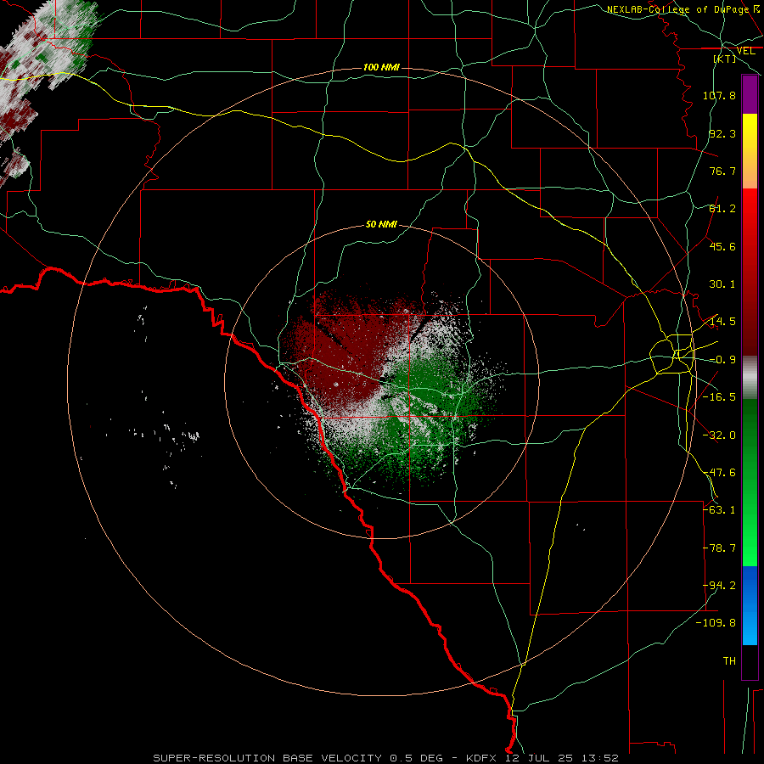The width and height of the screenshot is (764, 764).
Task: Select the 76.7 scale value
Action: point(722,171)
